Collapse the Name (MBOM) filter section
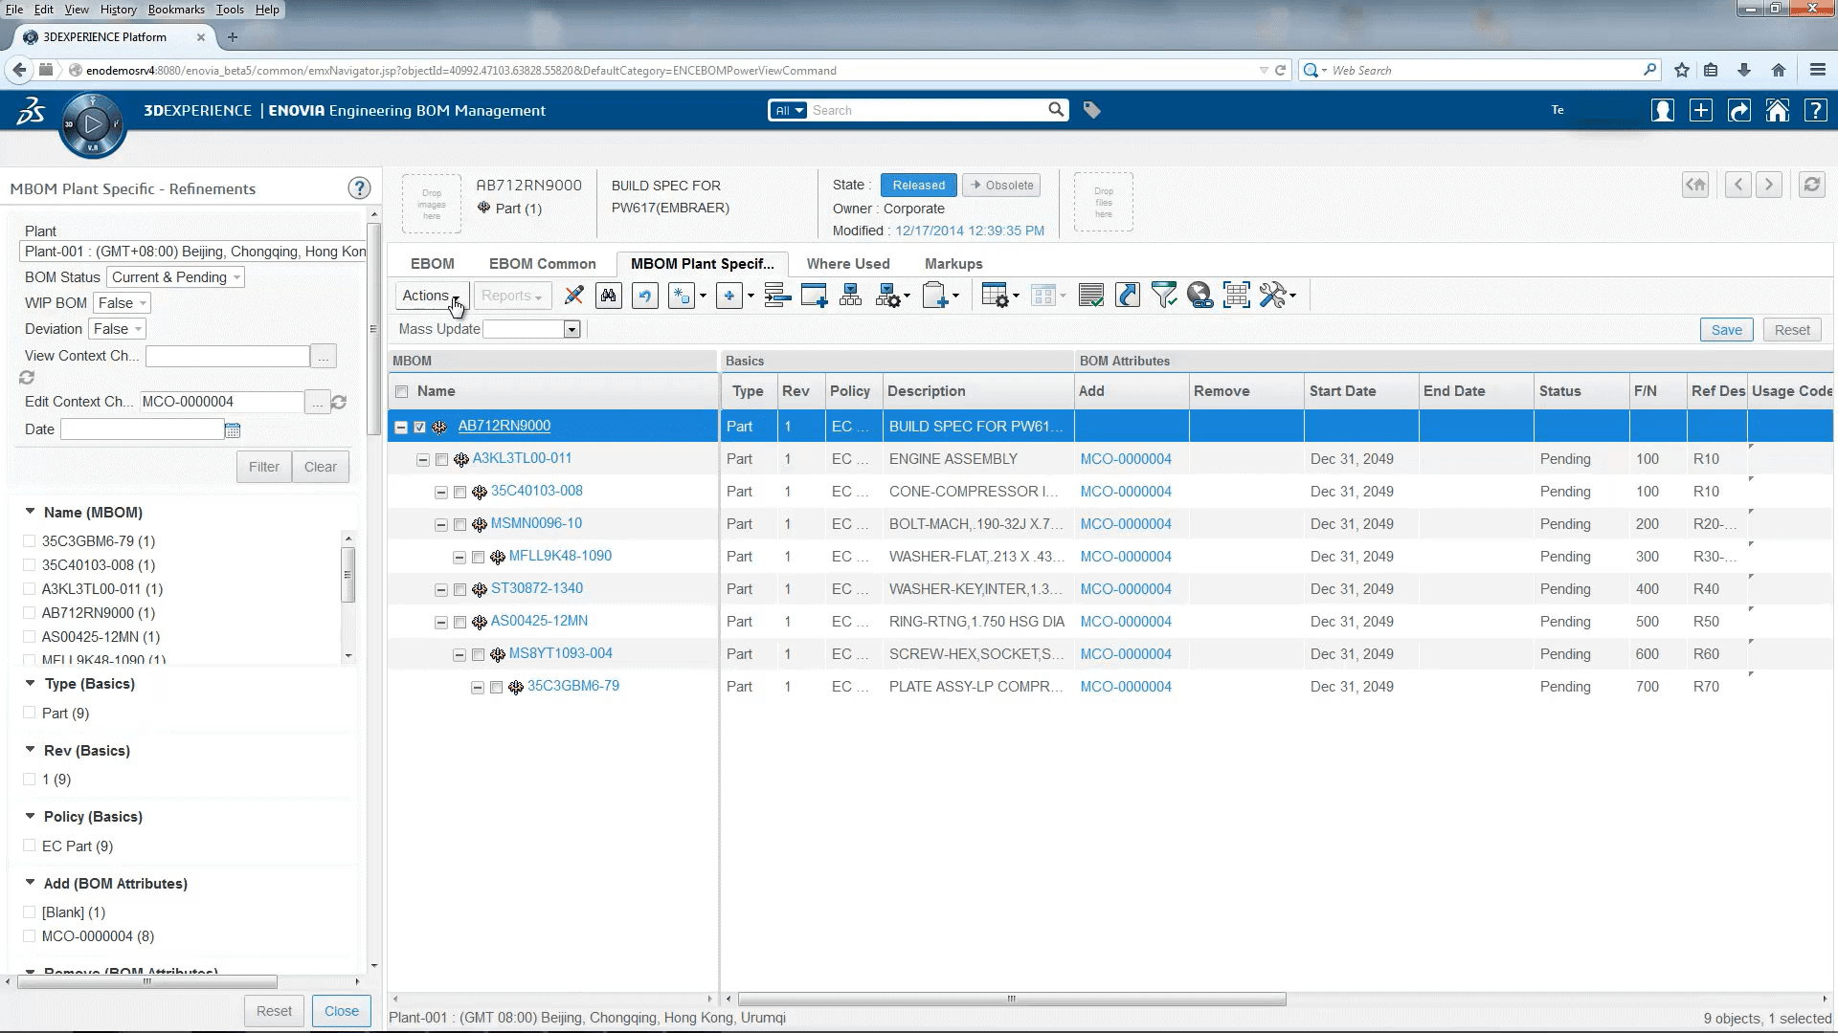The width and height of the screenshot is (1838, 1033). pyautogui.click(x=31, y=512)
